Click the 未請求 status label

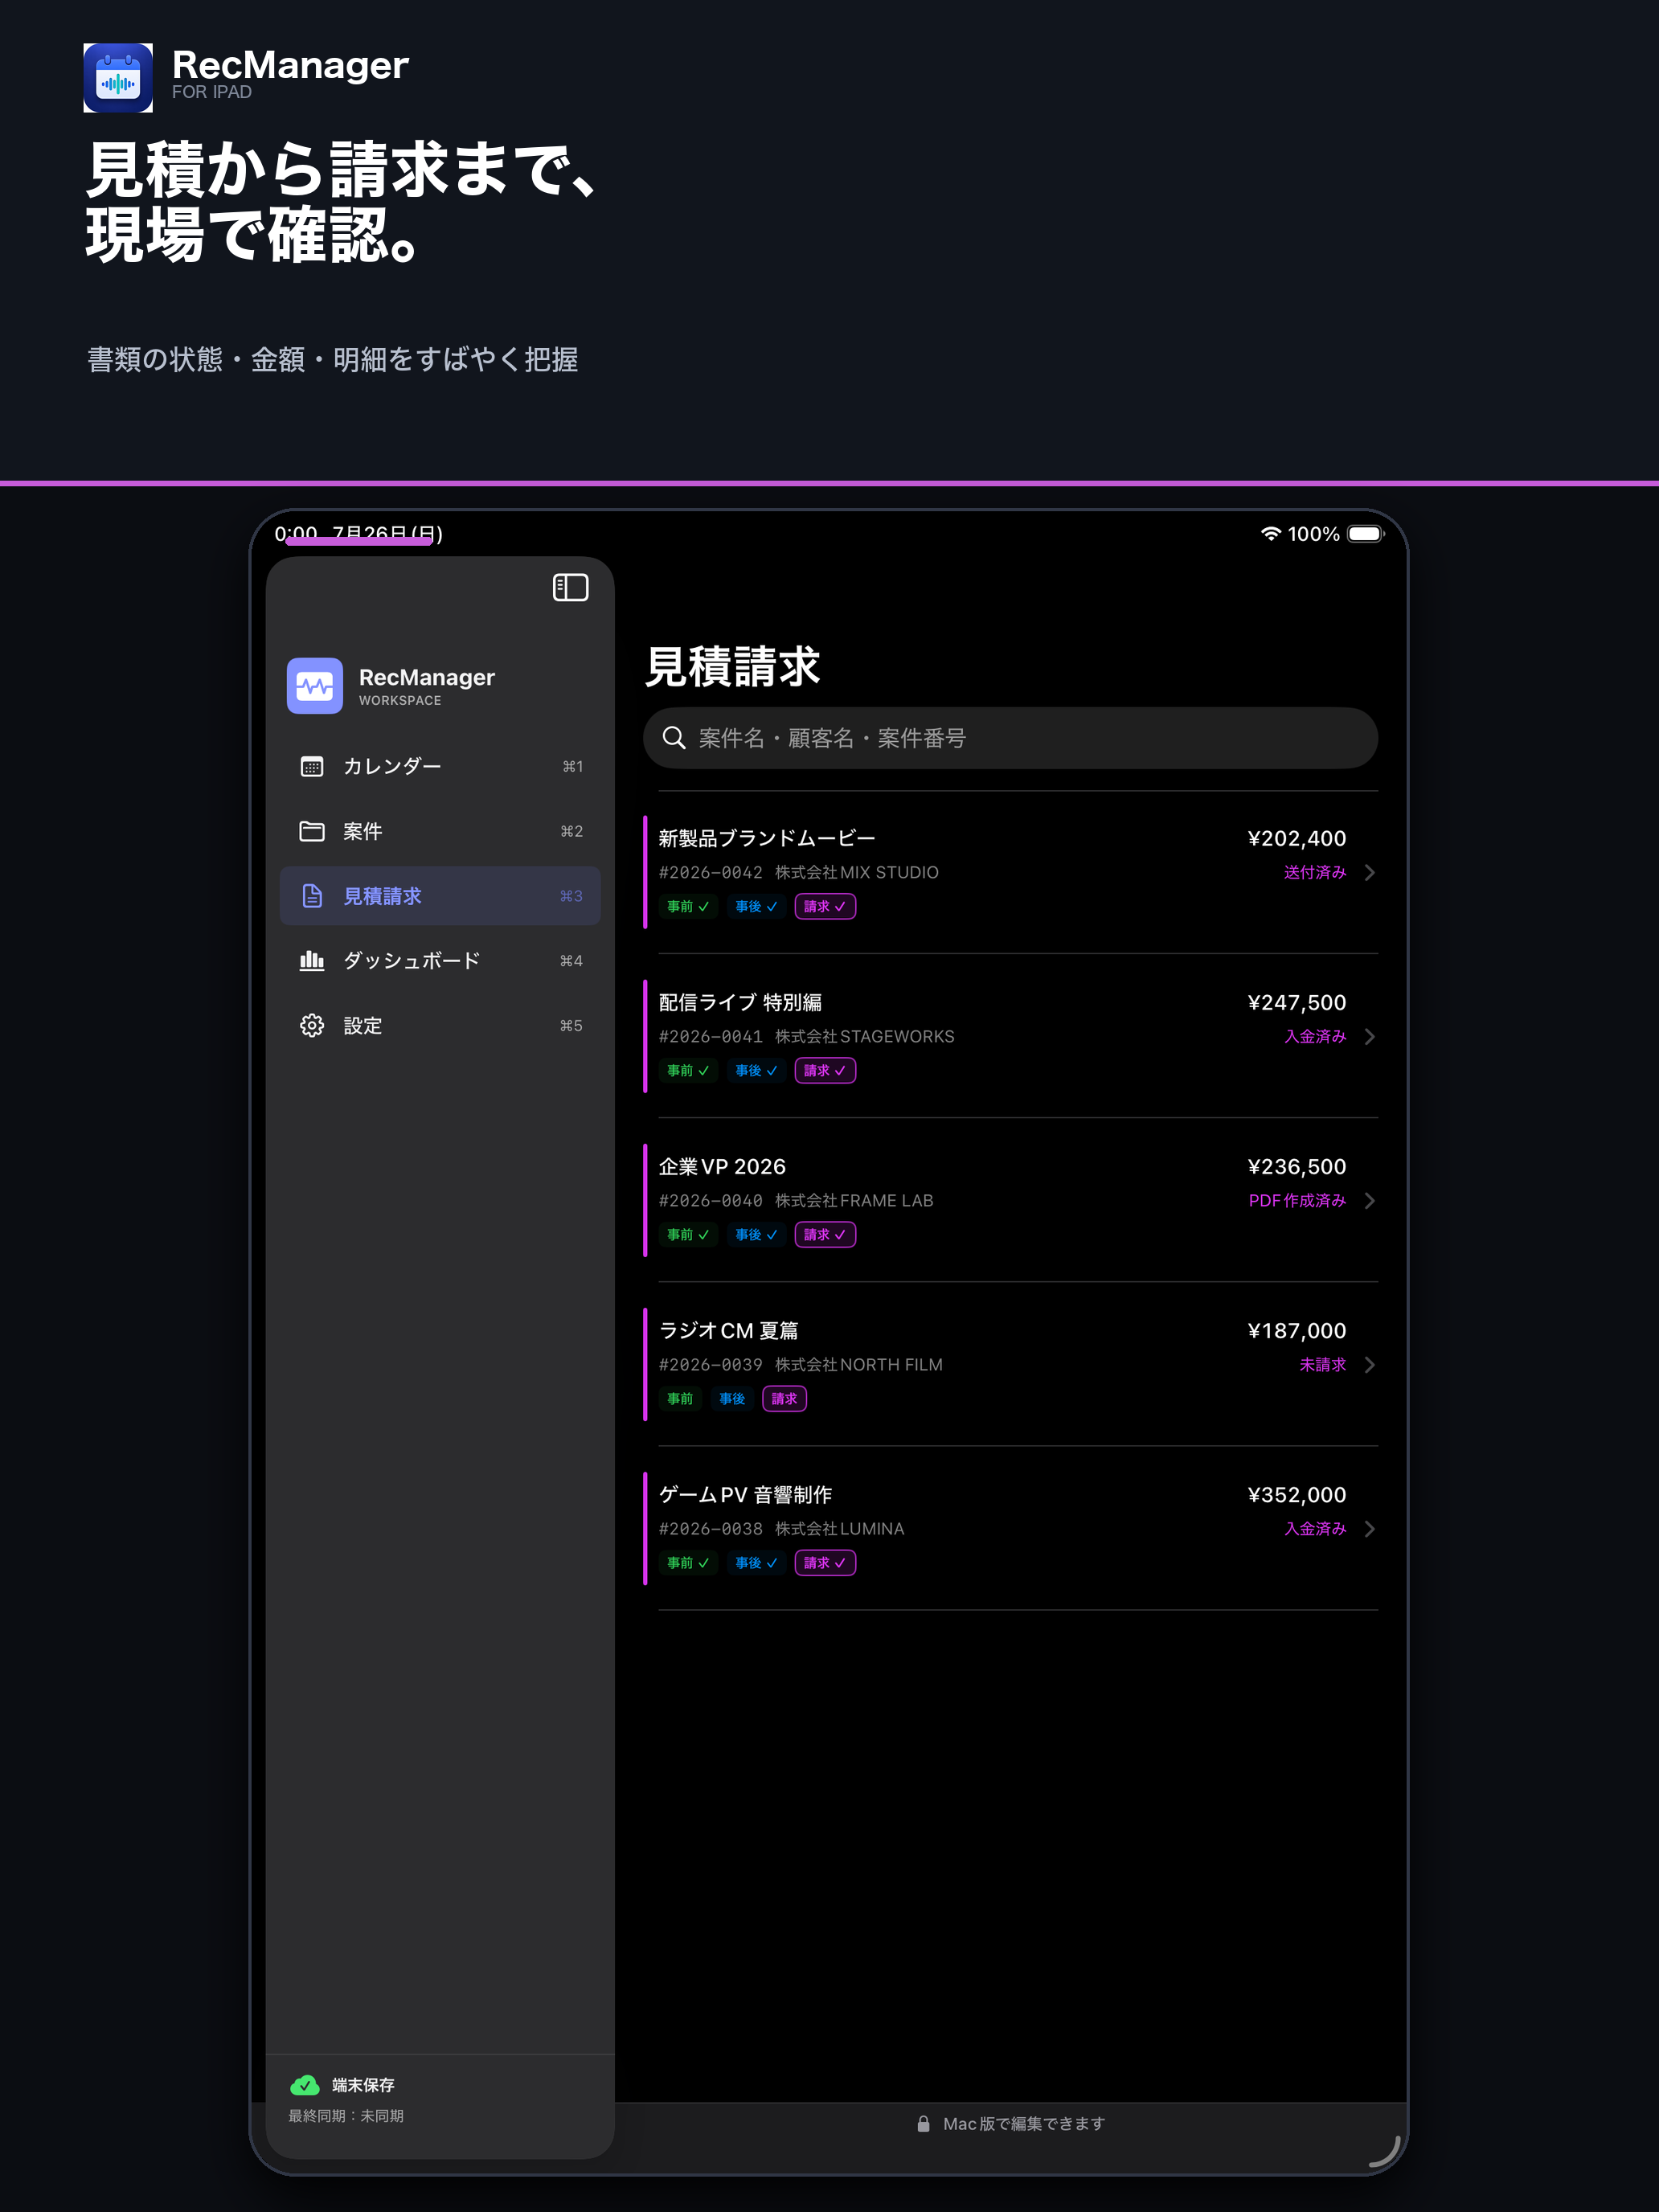1322,1364
